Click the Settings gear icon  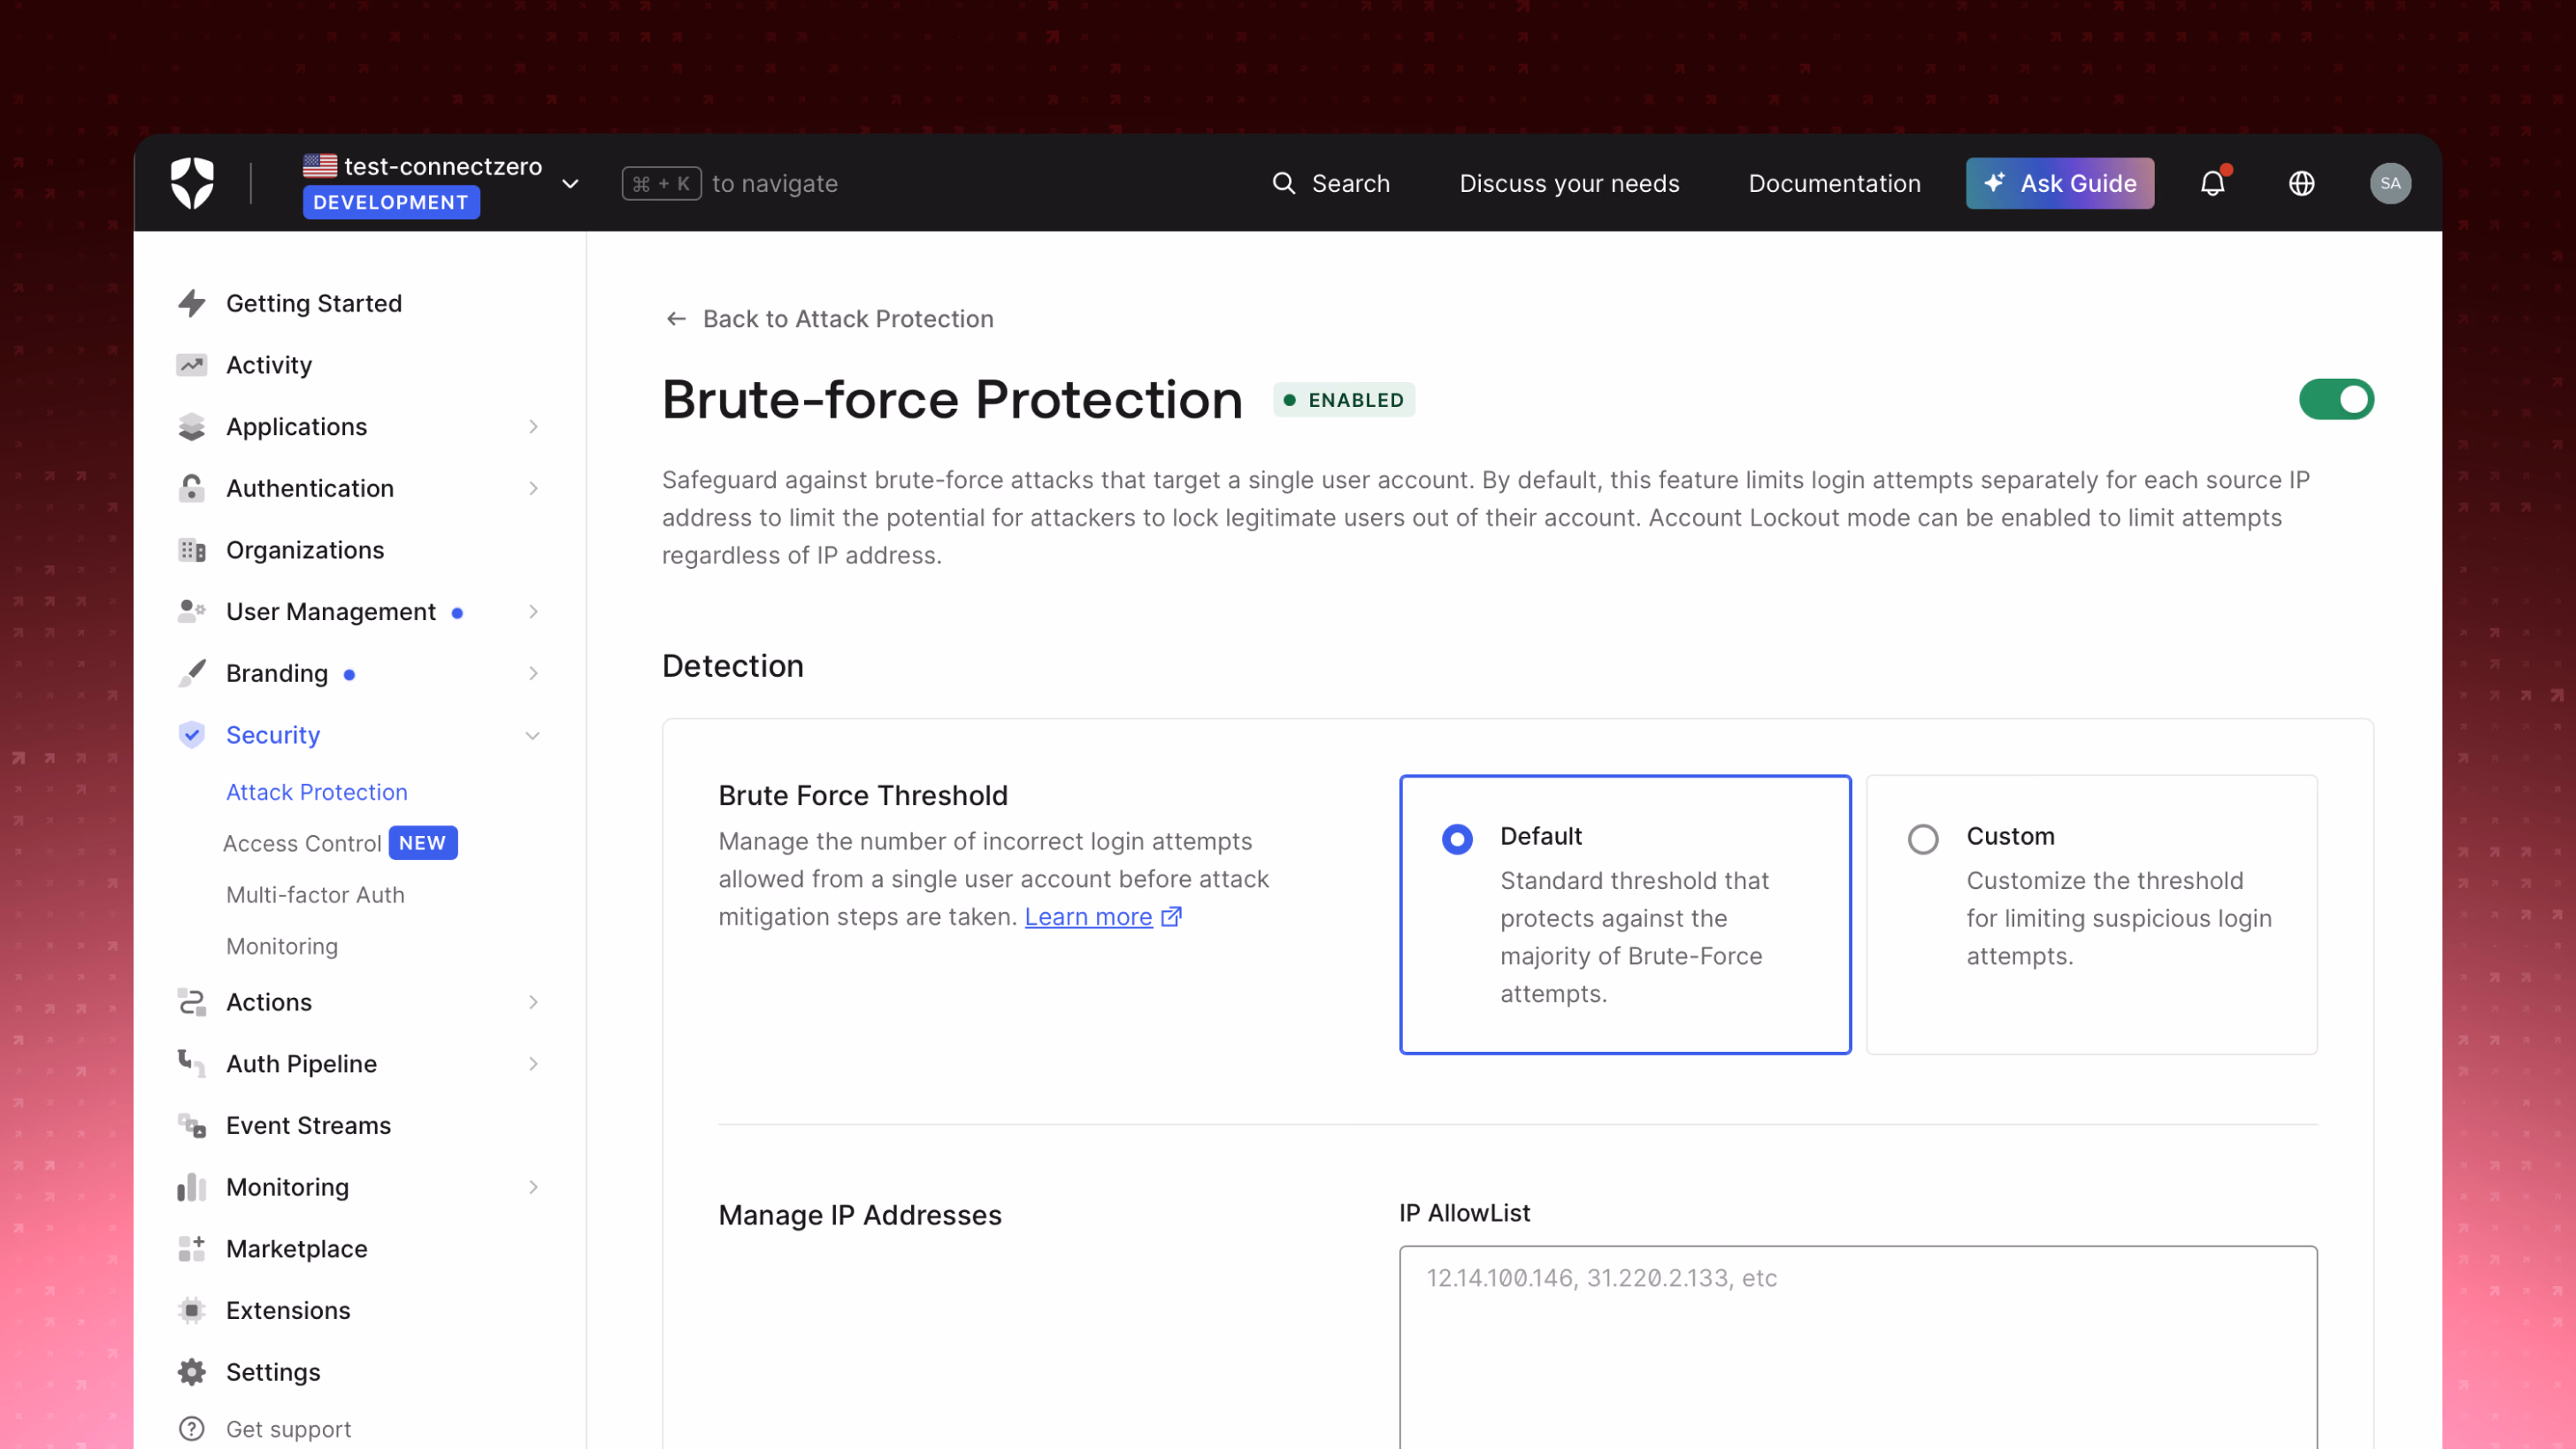(x=191, y=1372)
